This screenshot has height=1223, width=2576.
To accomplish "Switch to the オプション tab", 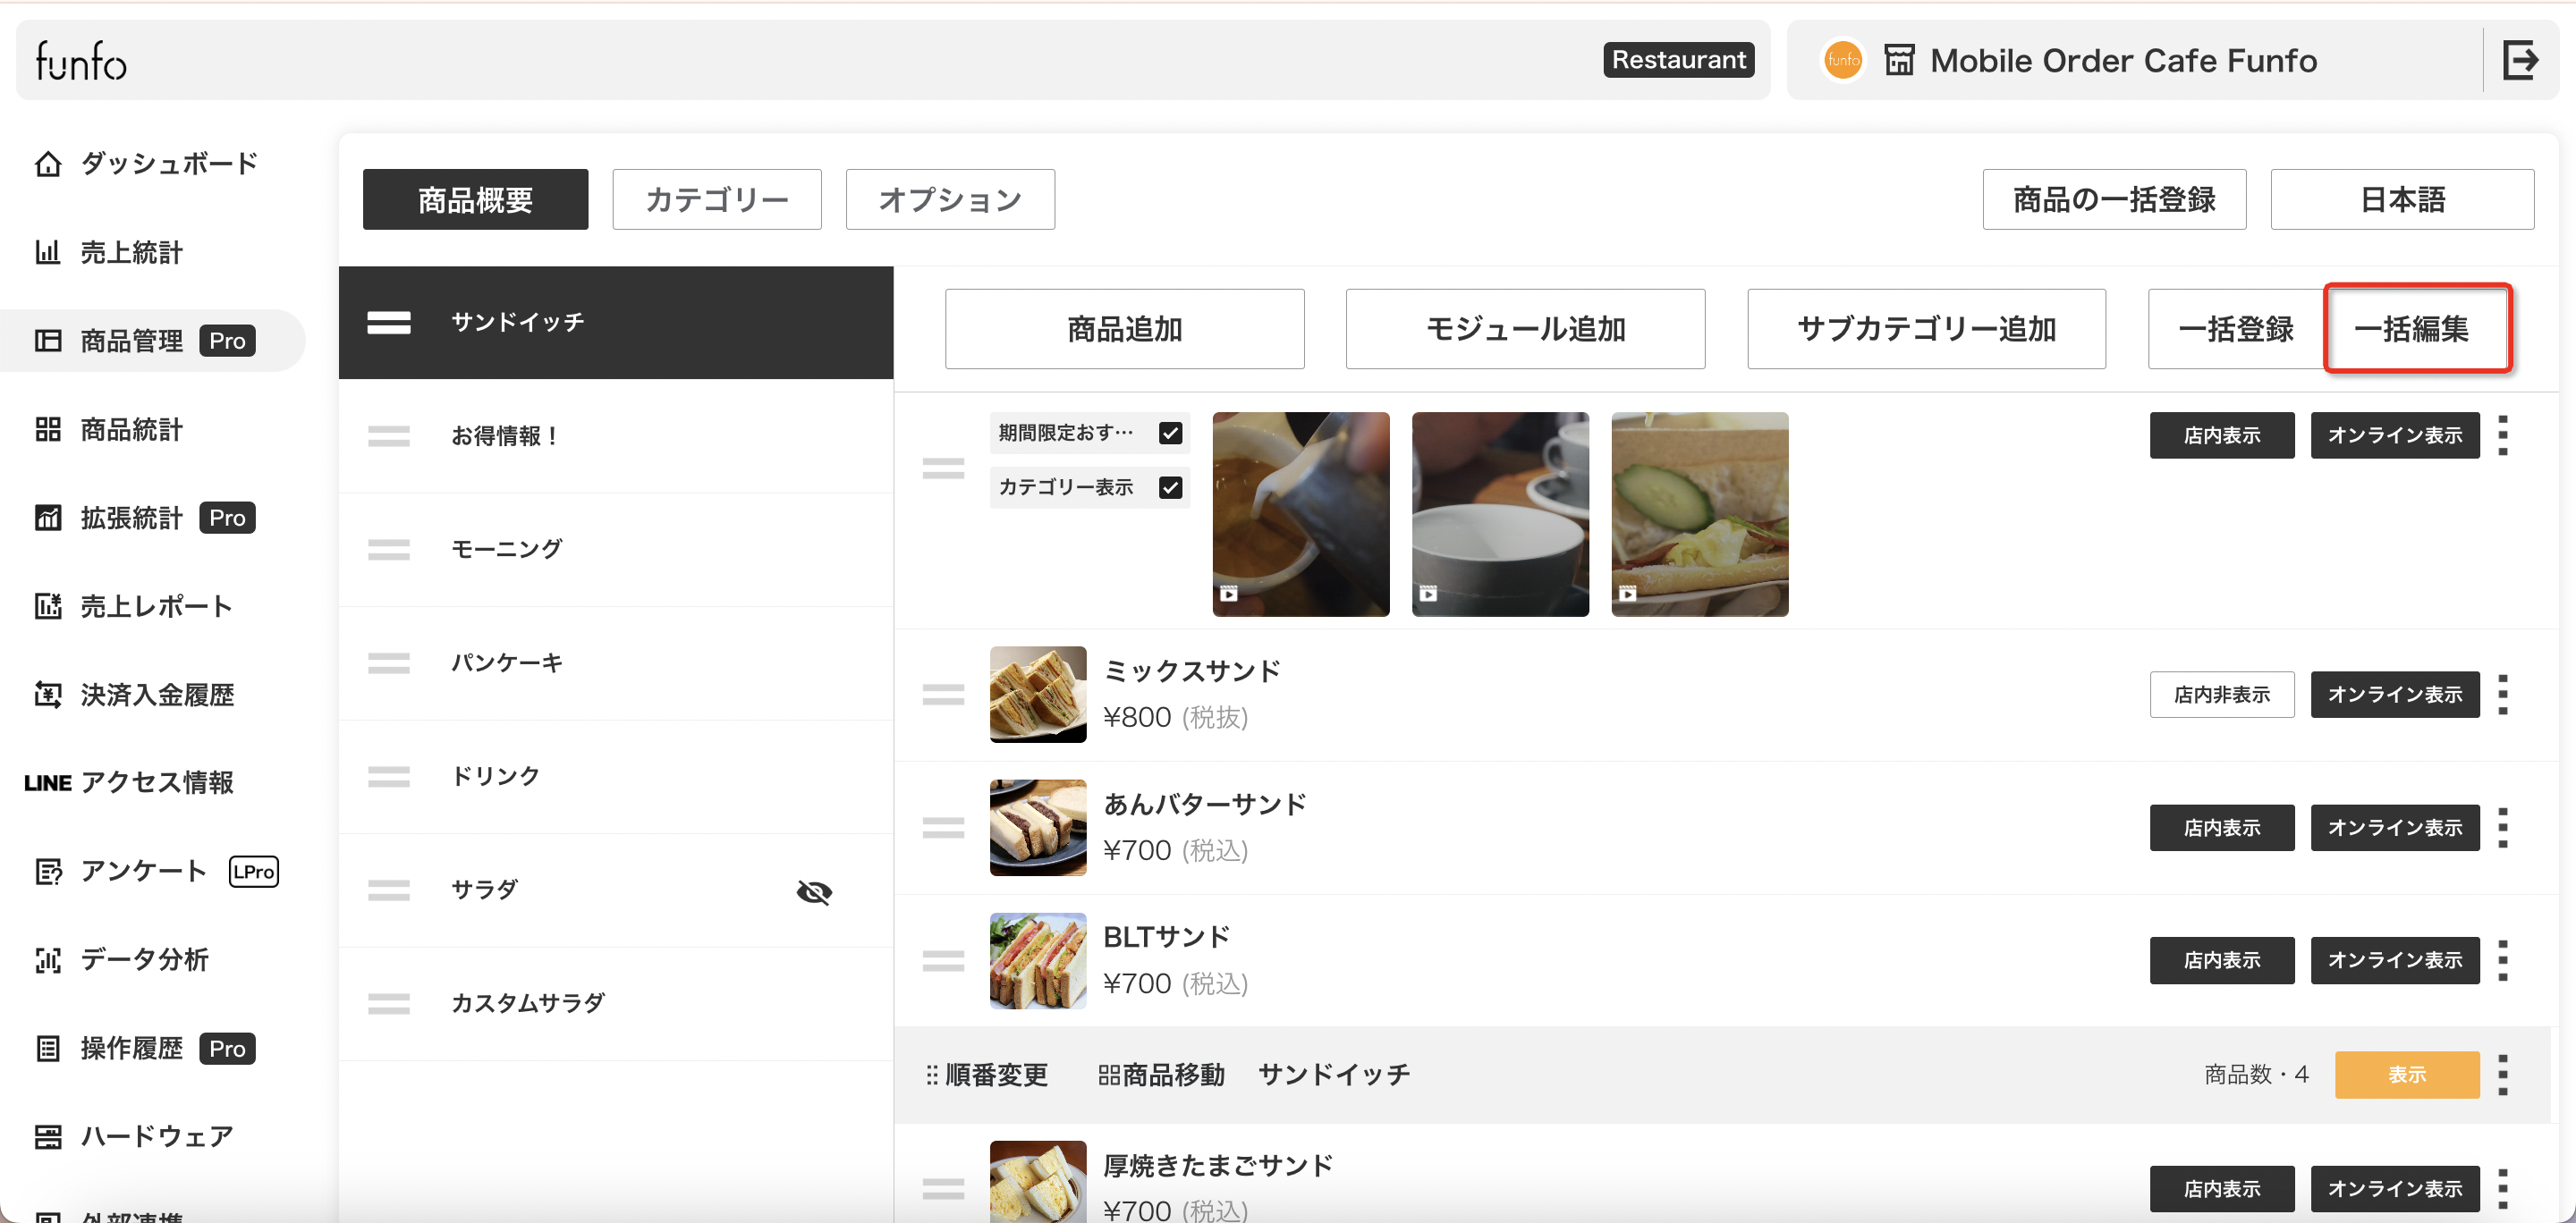I will (950, 200).
